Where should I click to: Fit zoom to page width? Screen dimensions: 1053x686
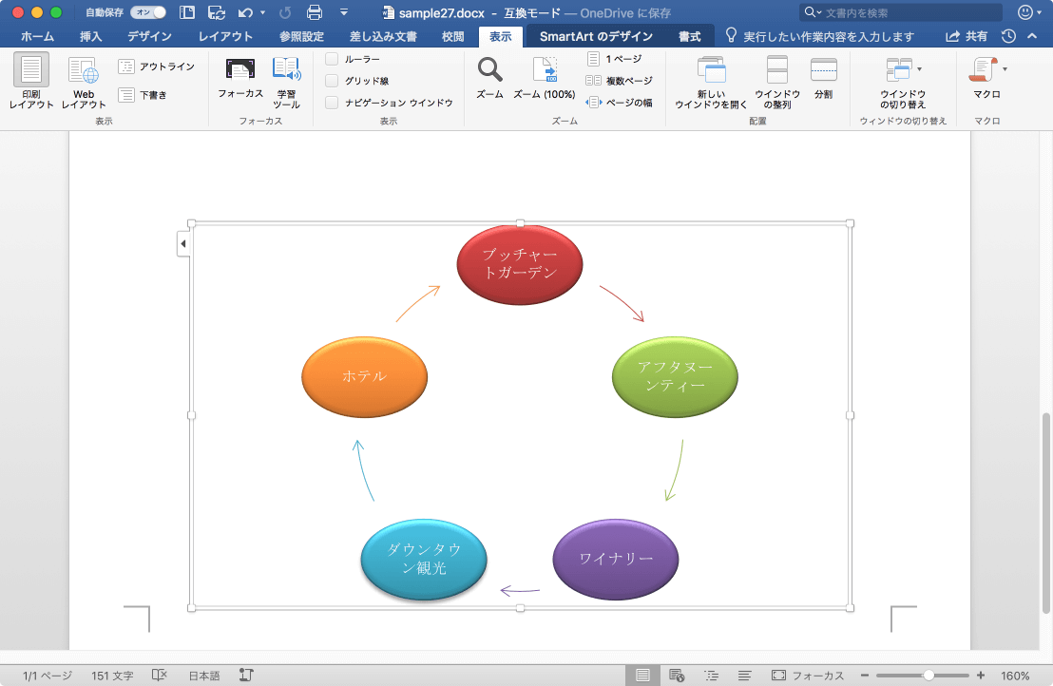(x=620, y=103)
